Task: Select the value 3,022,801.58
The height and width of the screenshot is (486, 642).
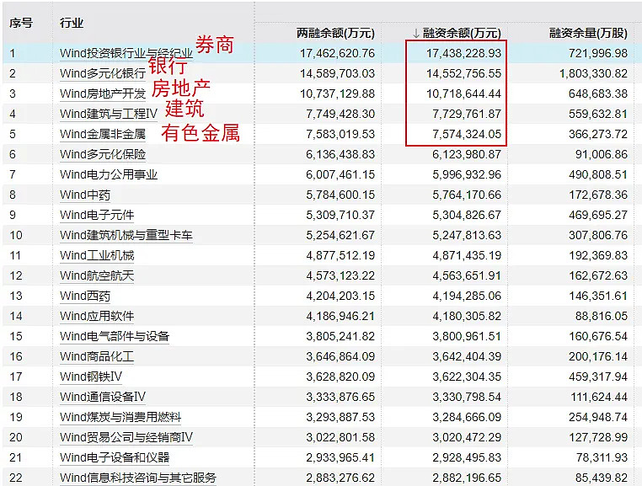Action: tap(340, 437)
